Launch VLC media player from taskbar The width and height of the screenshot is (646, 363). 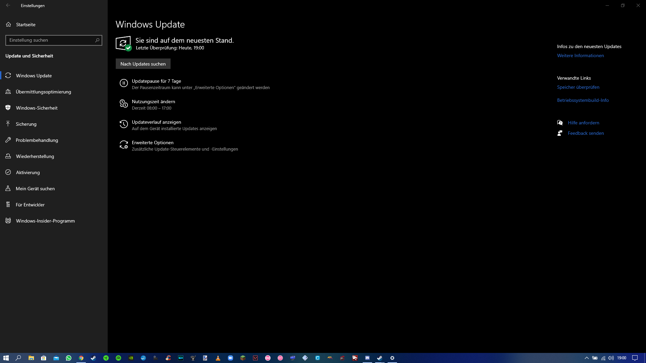click(218, 358)
